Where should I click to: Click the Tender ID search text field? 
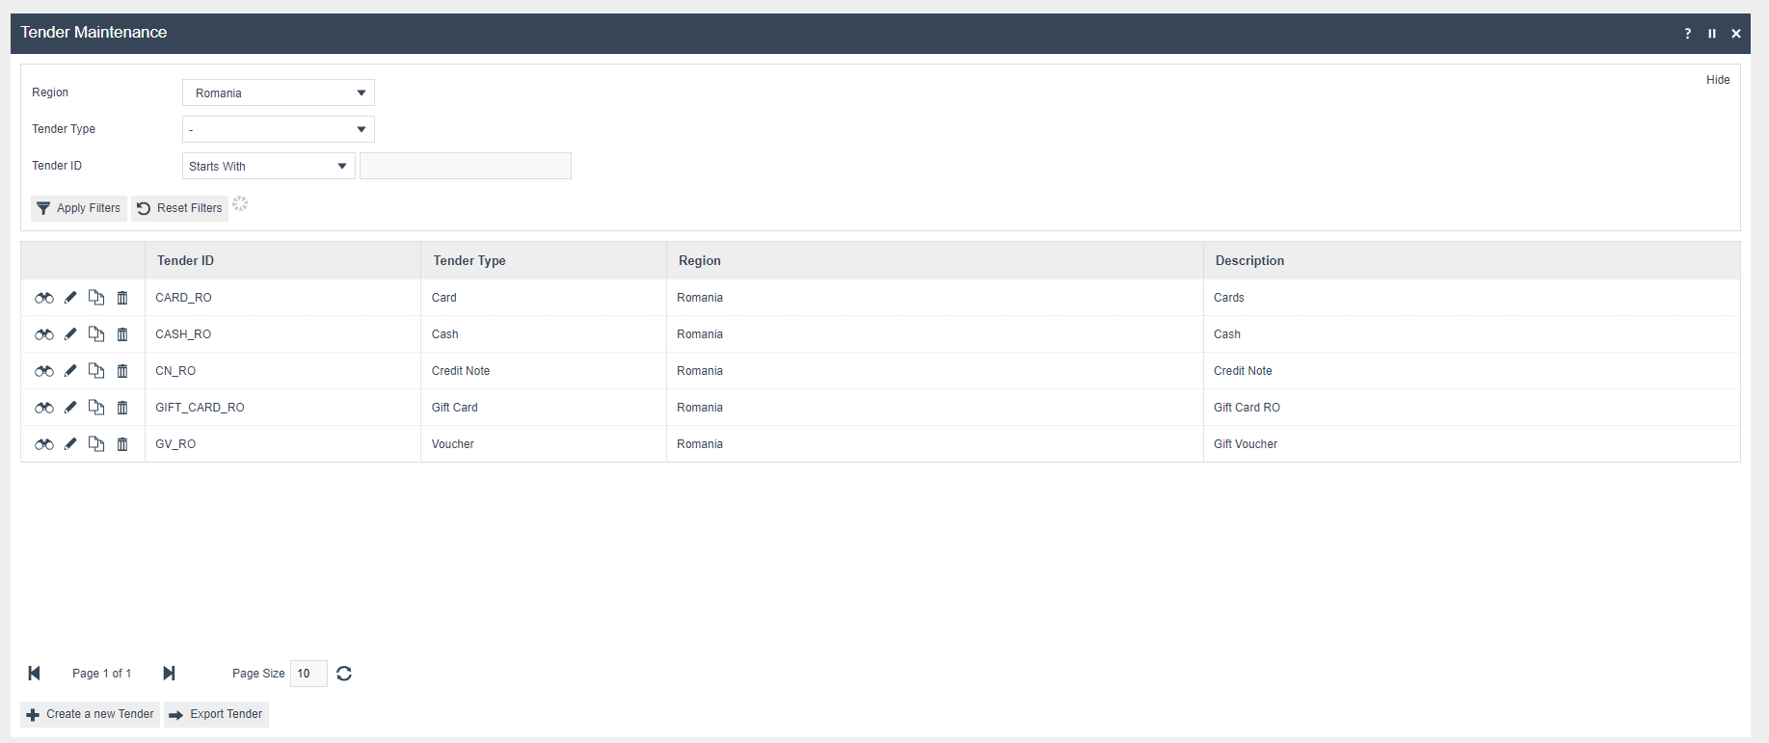coord(466,167)
